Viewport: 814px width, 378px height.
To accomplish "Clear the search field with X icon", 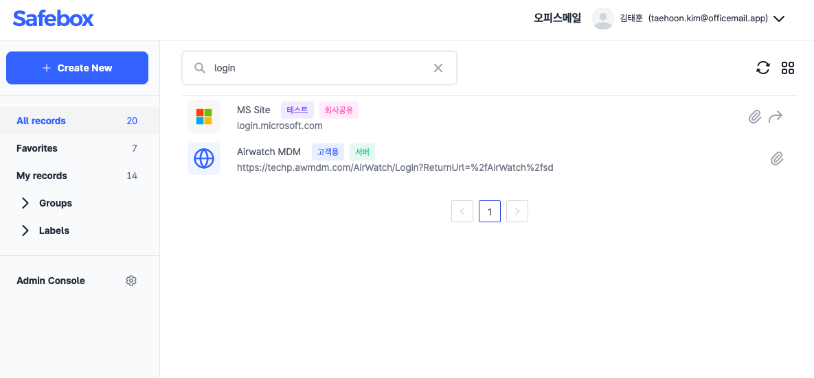I will click(x=438, y=68).
